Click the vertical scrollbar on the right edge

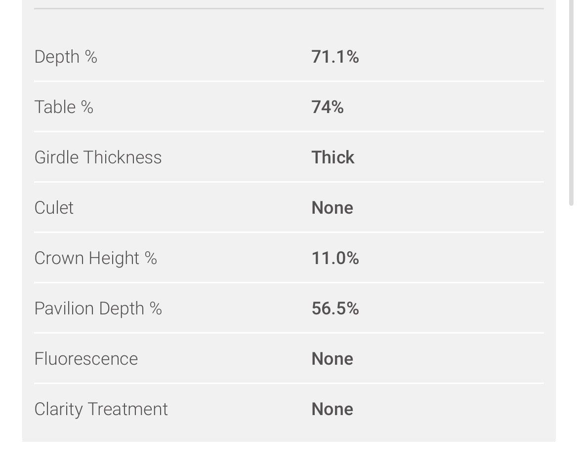(572, 99)
